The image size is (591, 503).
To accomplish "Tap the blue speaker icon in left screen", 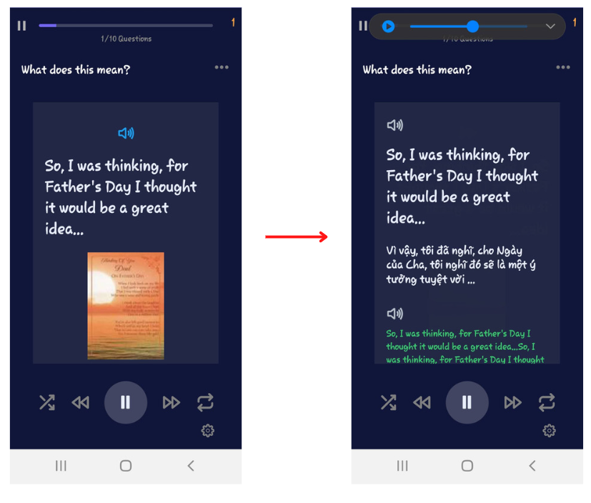I will pos(126,133).
